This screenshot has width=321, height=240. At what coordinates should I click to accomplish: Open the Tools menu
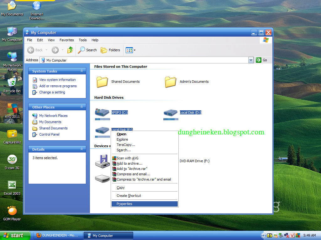83,40
